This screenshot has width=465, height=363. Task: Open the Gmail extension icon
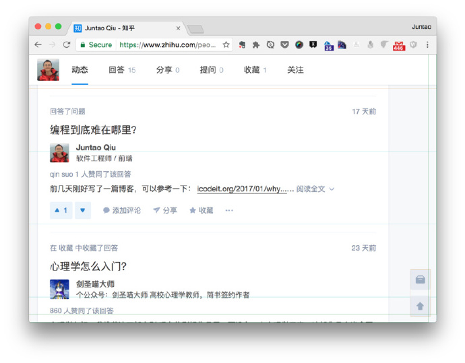pos(399,45)
